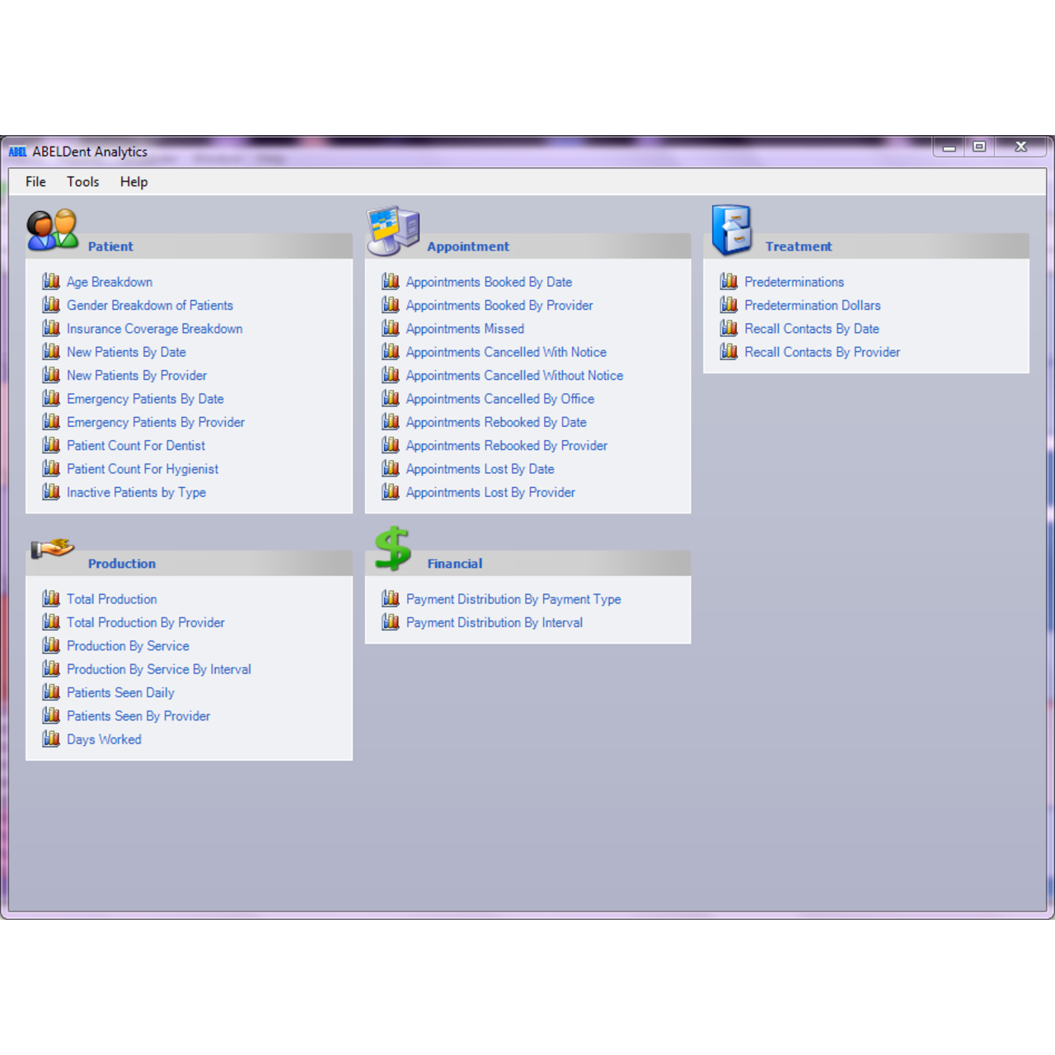Click the Patient section people icon
1055x1055 pixels.
point(52,230)
